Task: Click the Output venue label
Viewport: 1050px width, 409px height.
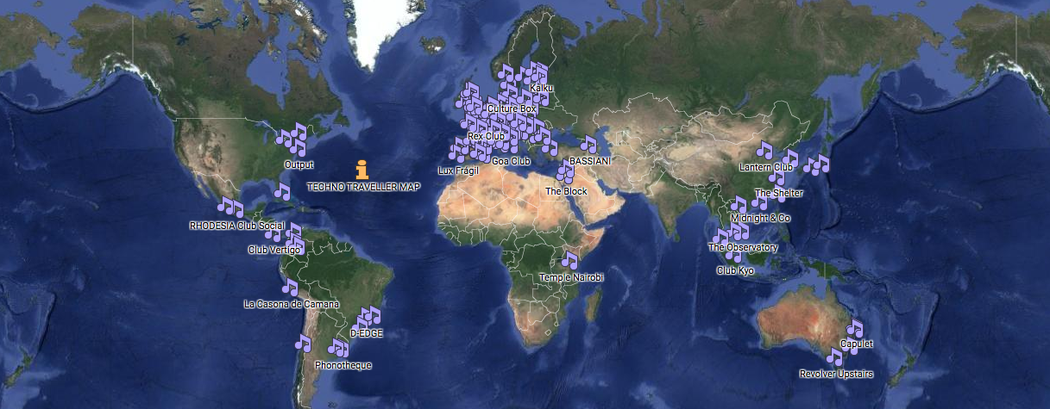Action: (299, 164)
